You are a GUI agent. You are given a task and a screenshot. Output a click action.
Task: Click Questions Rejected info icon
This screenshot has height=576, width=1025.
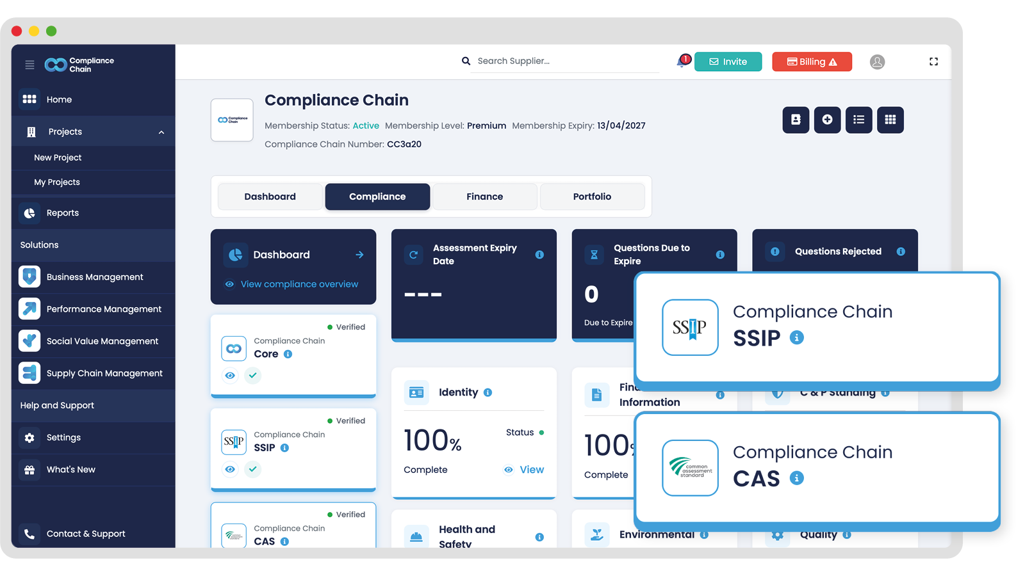click(x=901, y=252)
